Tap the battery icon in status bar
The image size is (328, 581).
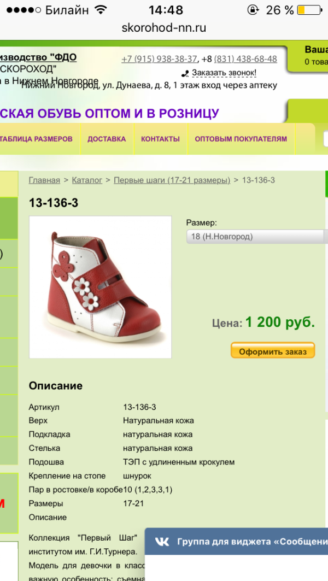tap(310, 10)
